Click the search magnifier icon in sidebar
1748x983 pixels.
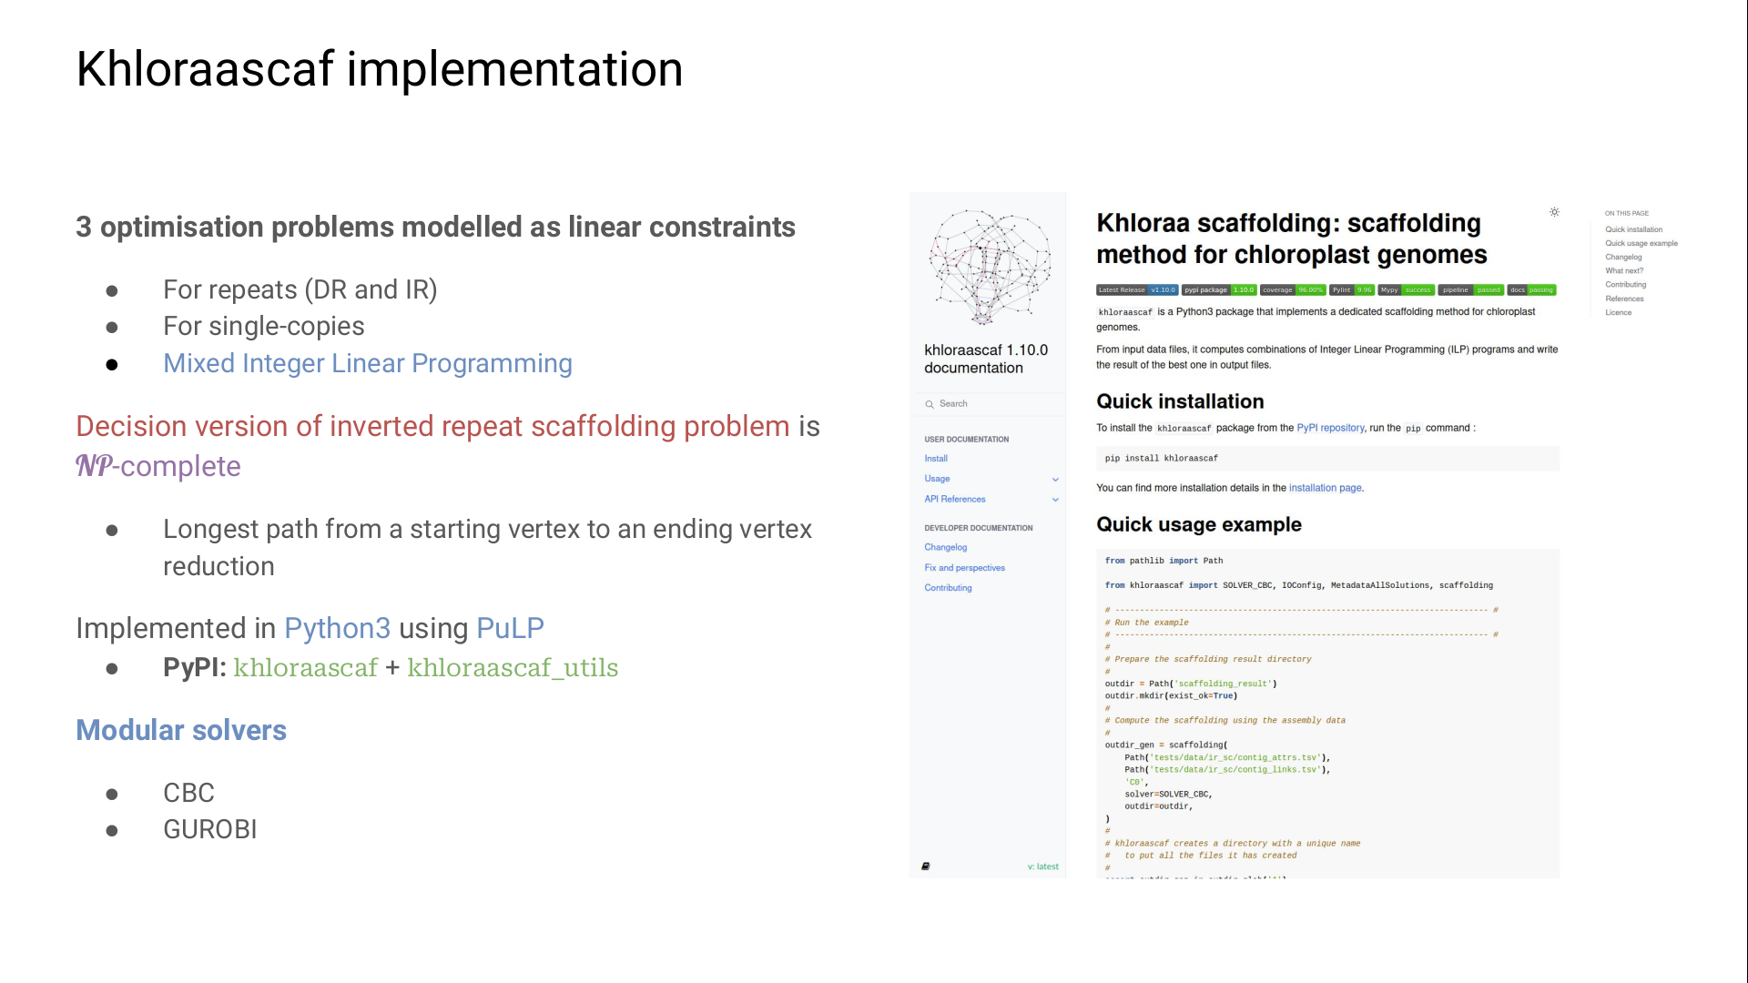(x=930, y=404)
